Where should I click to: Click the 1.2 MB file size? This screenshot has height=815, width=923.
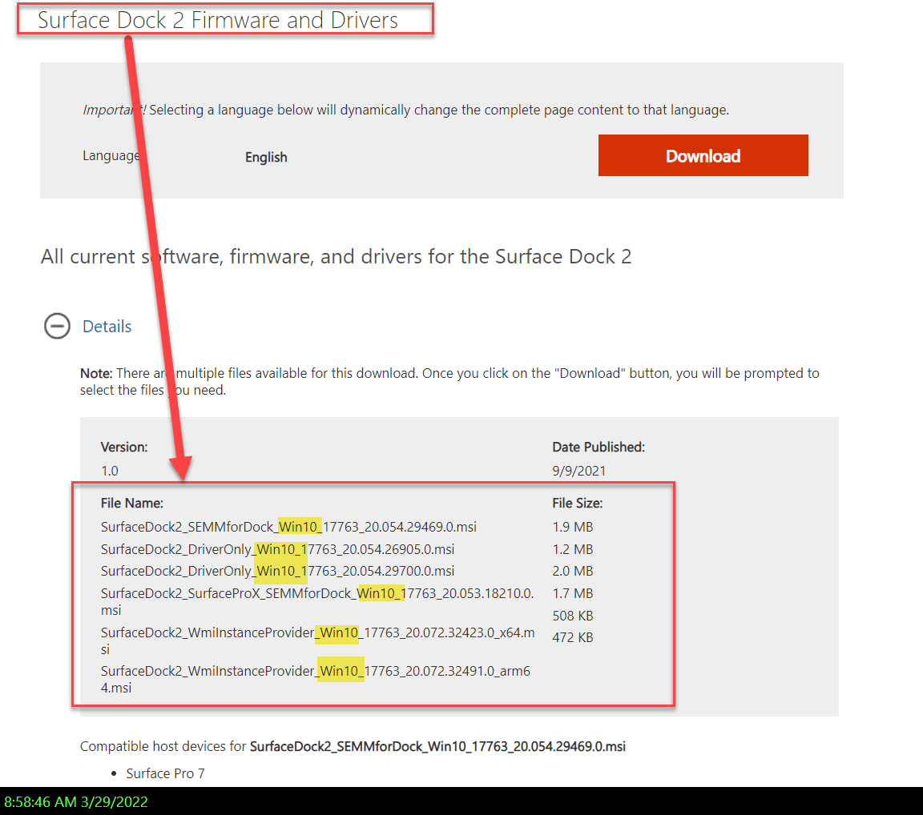coord(572,548)
